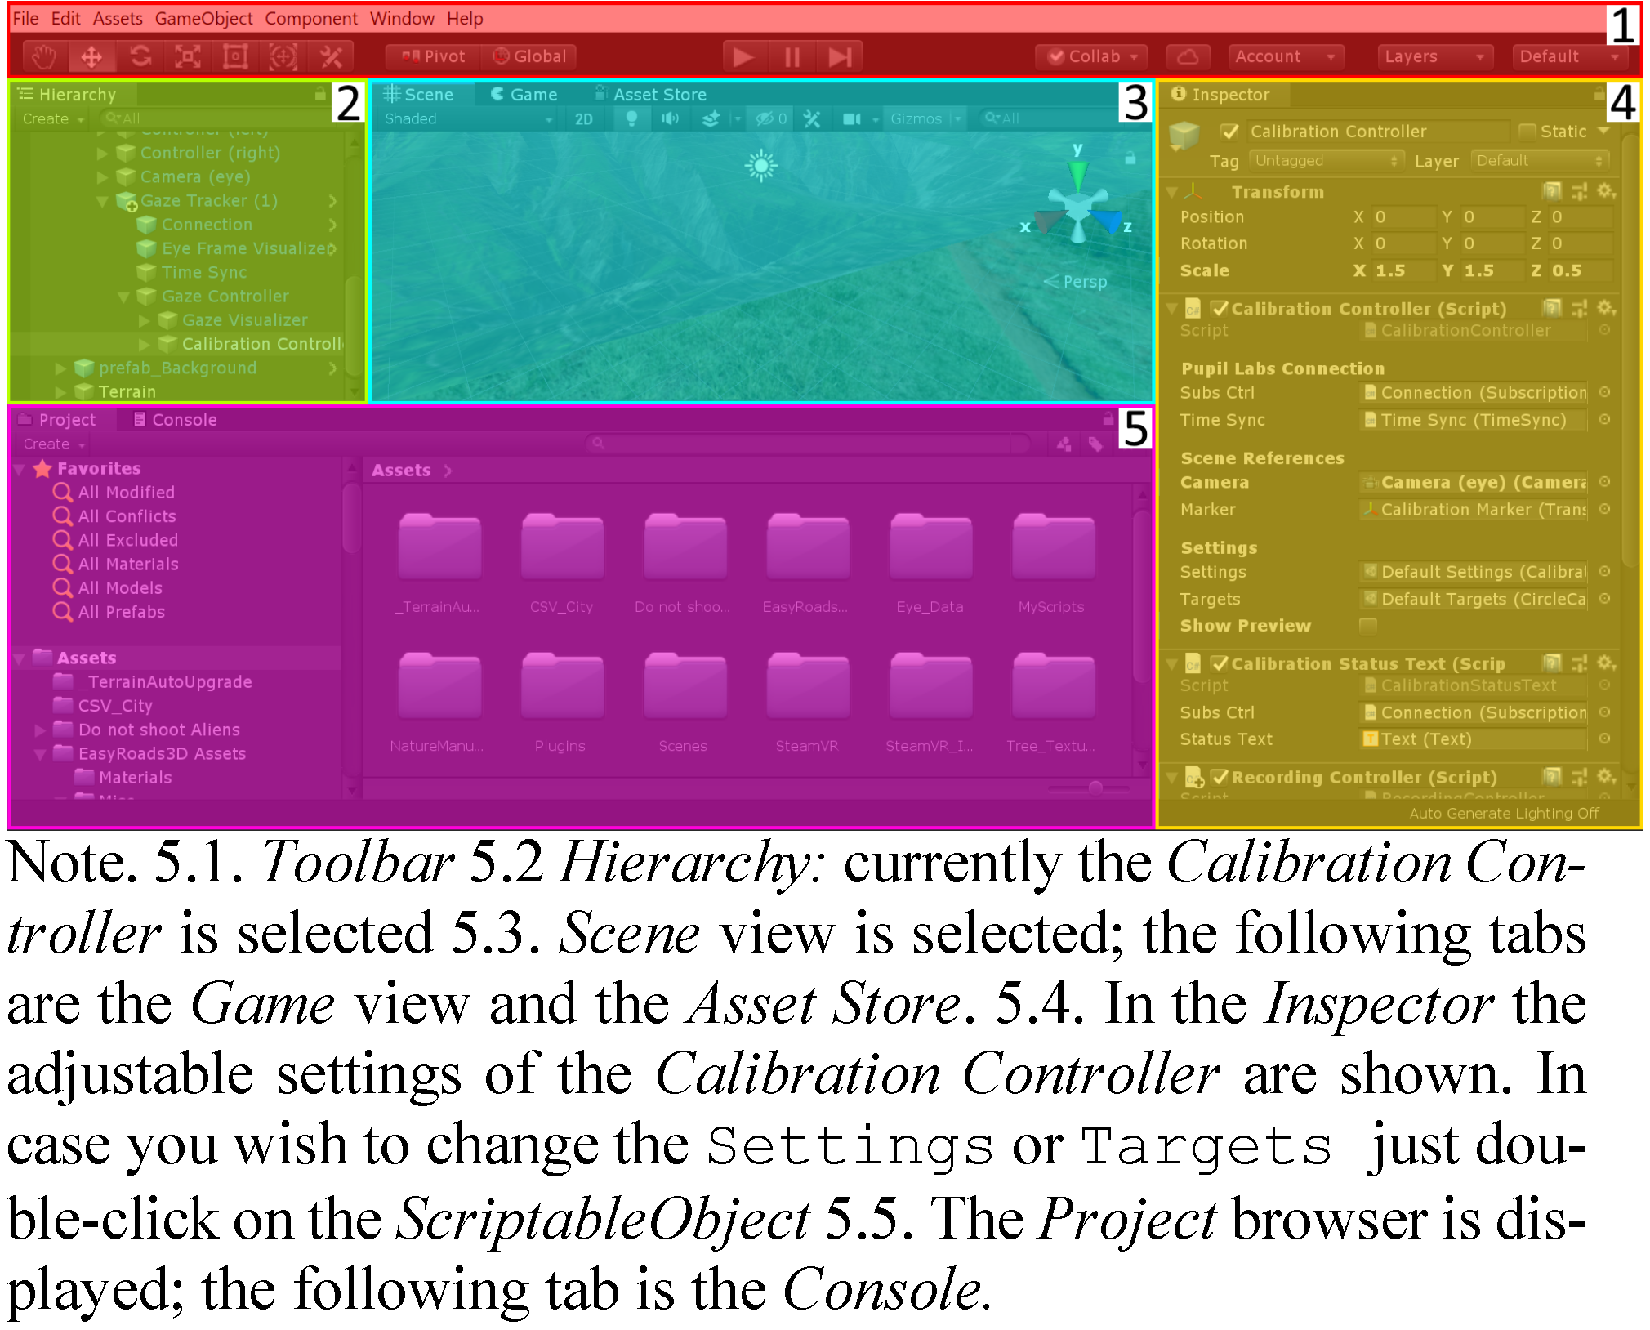Click the cloud services icon
Image resolution: width=1650 pixels, height=1330 pixels.
click(x=1188, y=56)
